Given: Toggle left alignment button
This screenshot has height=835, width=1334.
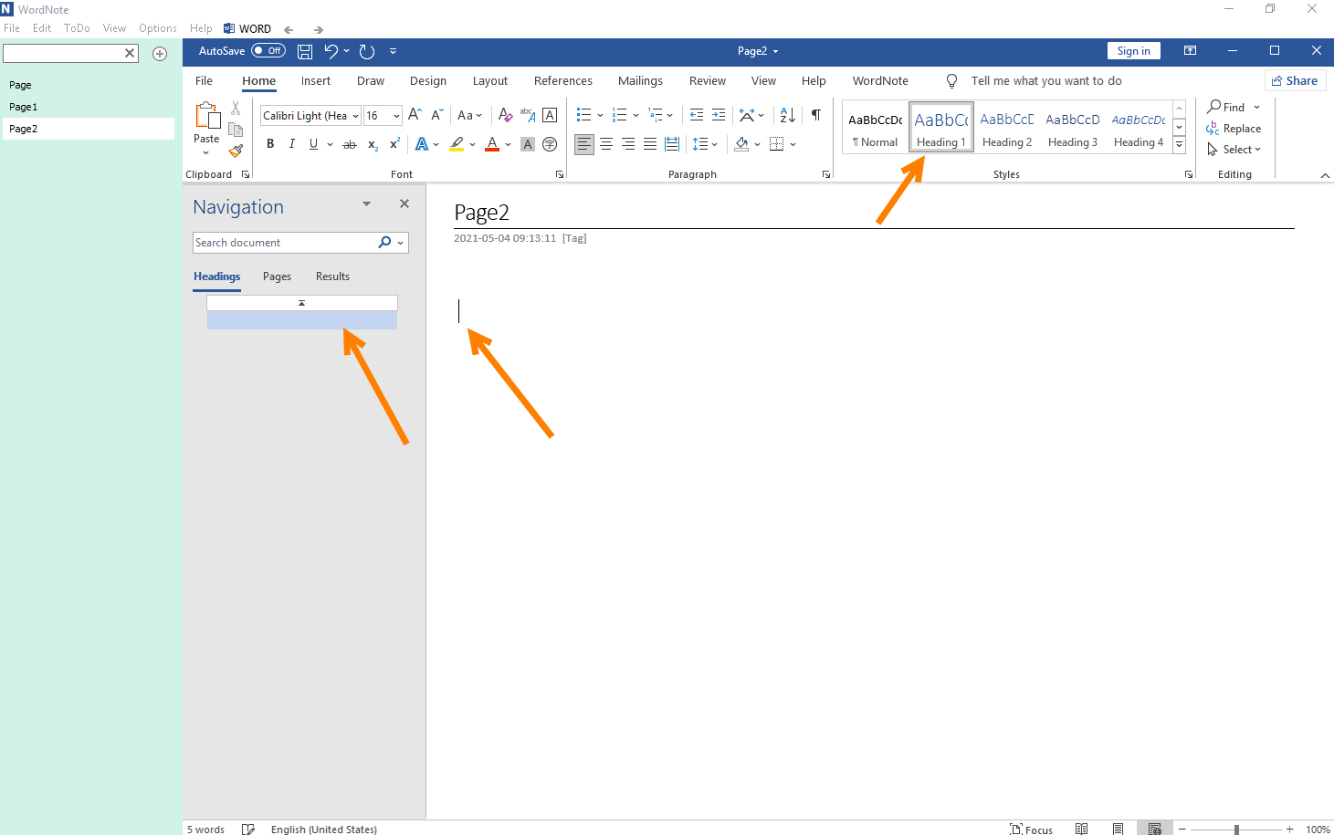Looking at the screenshot, I should [x=584, y=144].
